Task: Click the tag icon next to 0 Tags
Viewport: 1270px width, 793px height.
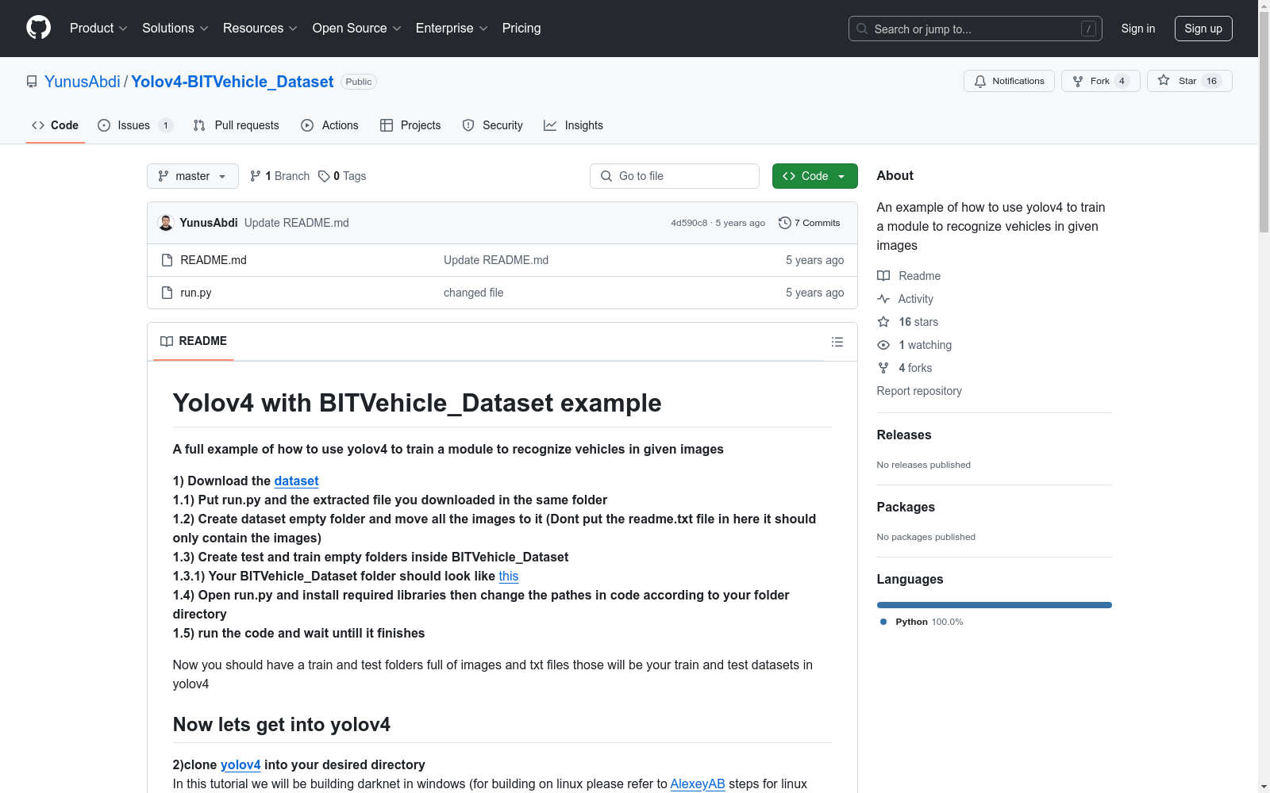Action: [324, 176]
